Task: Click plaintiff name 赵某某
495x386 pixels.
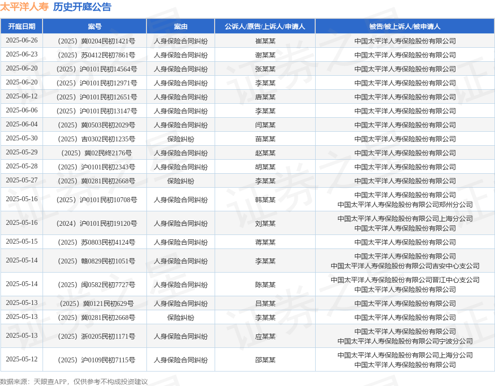Action: [265, 153]
